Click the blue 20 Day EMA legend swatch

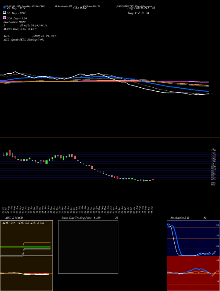(x=4, y=7)
